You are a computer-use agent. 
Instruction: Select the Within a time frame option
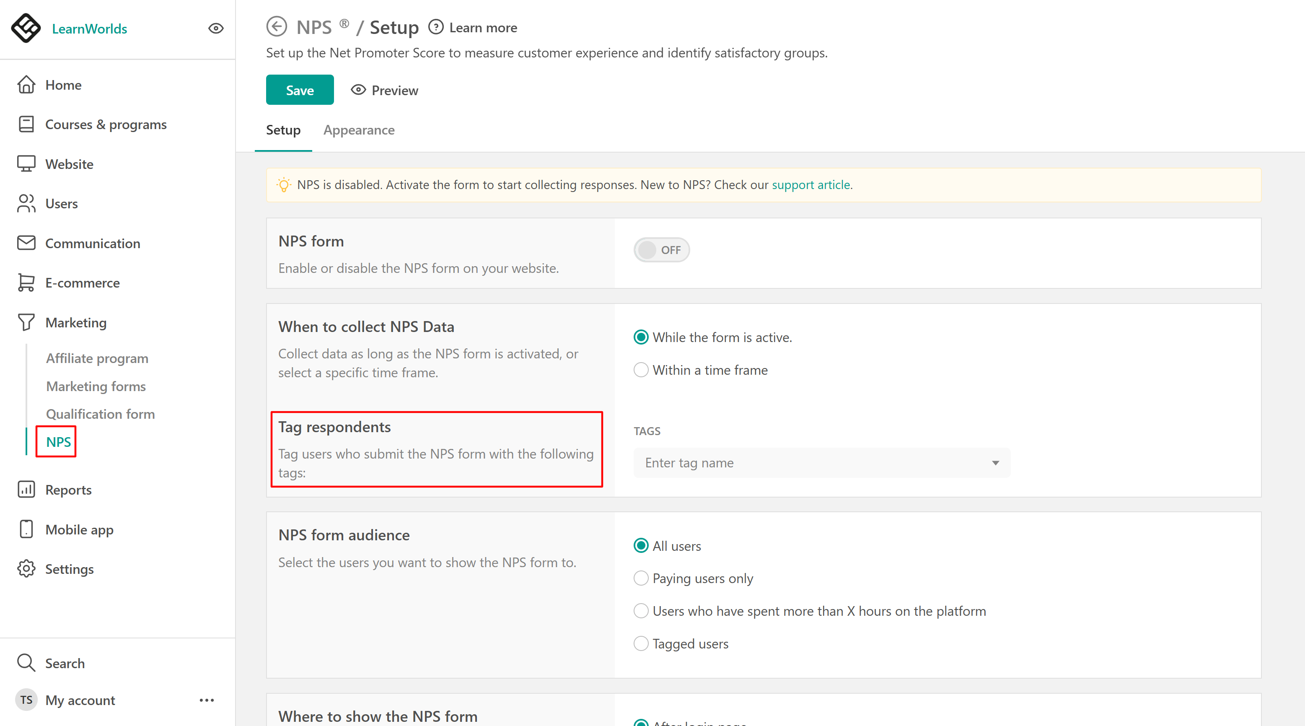(x=641, y=370)
